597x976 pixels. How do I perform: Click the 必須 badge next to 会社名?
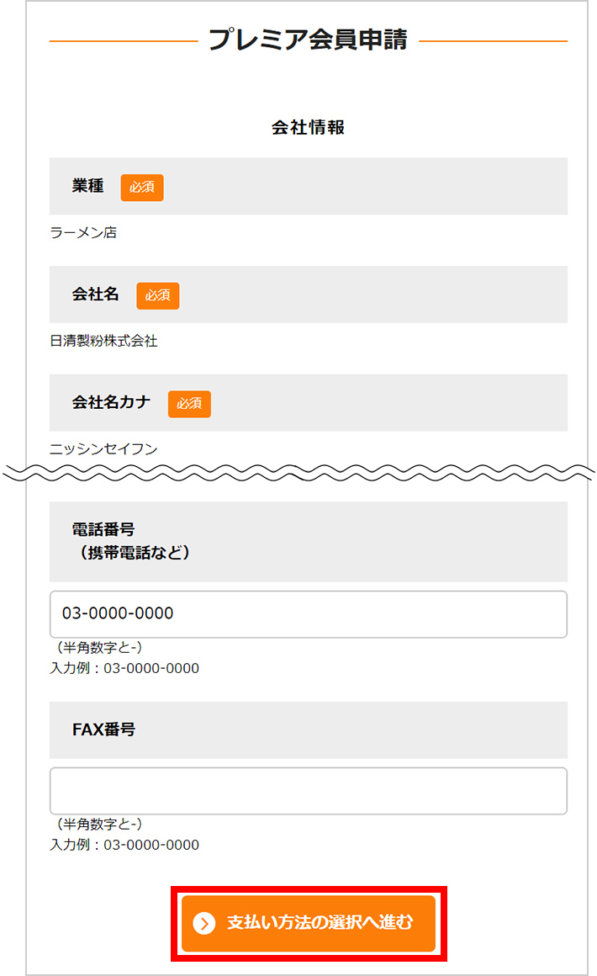tap(158, 295)
